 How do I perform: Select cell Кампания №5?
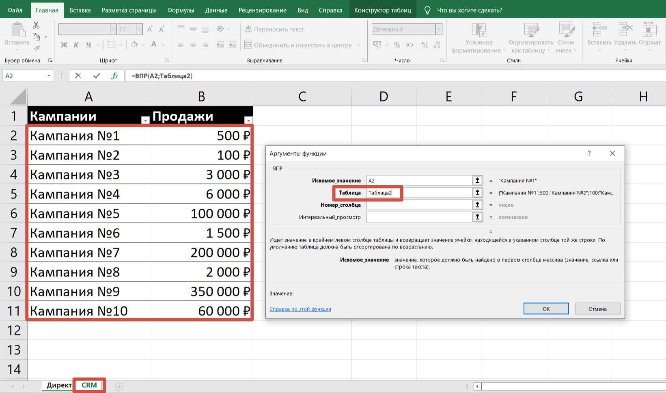89,214
